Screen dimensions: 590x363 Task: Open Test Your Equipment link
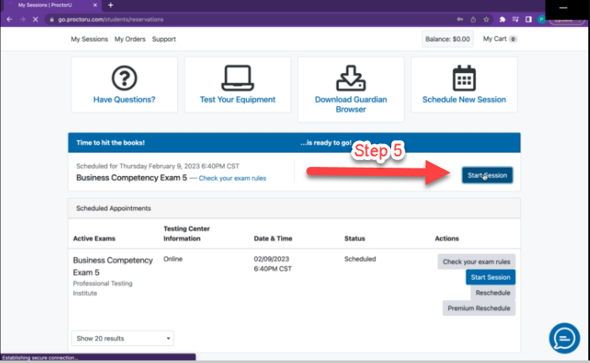pos(238,100)
